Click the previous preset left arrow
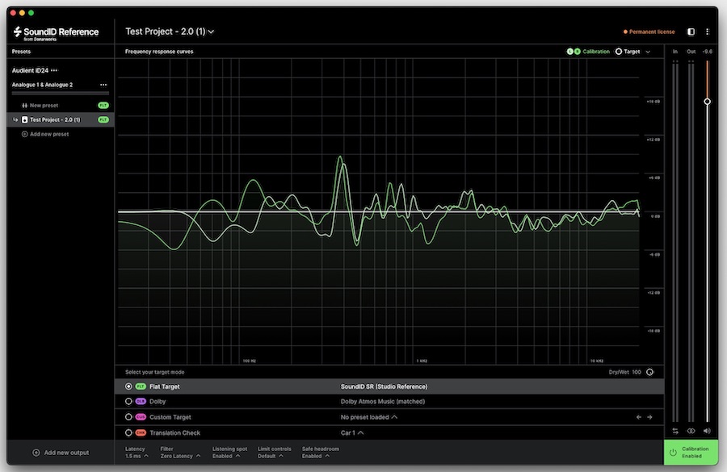The image size is (727, 472). coord(638,417)
